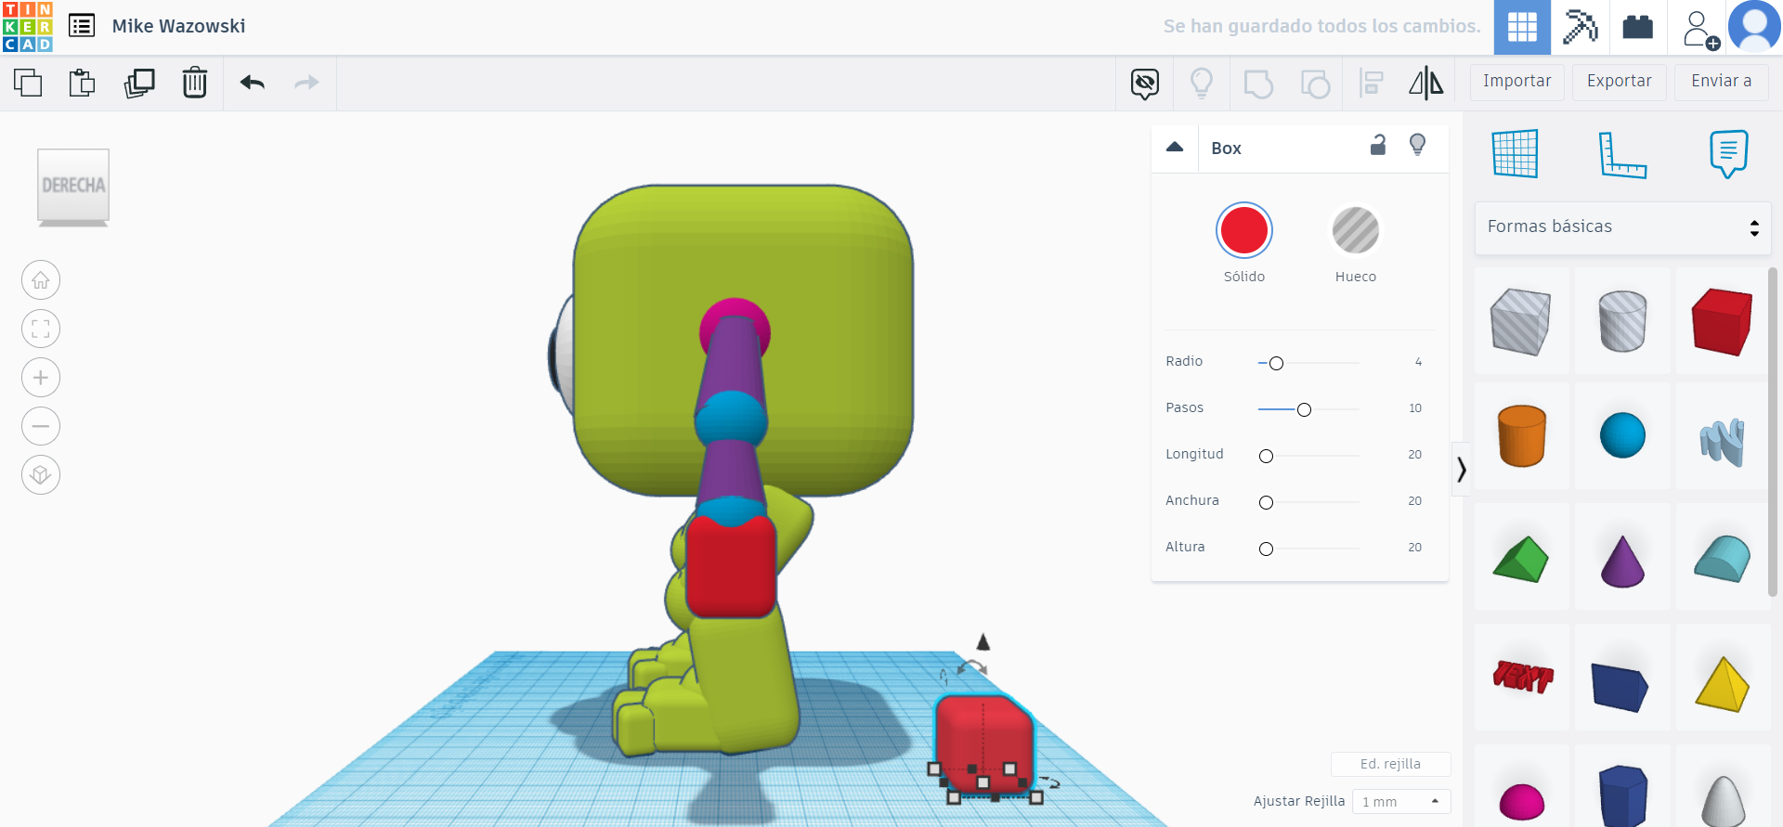
Task: Switch to 3D design grid view
Action: 1522,27
